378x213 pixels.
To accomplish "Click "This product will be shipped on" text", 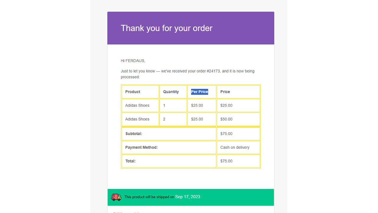I will pos(149,197).
